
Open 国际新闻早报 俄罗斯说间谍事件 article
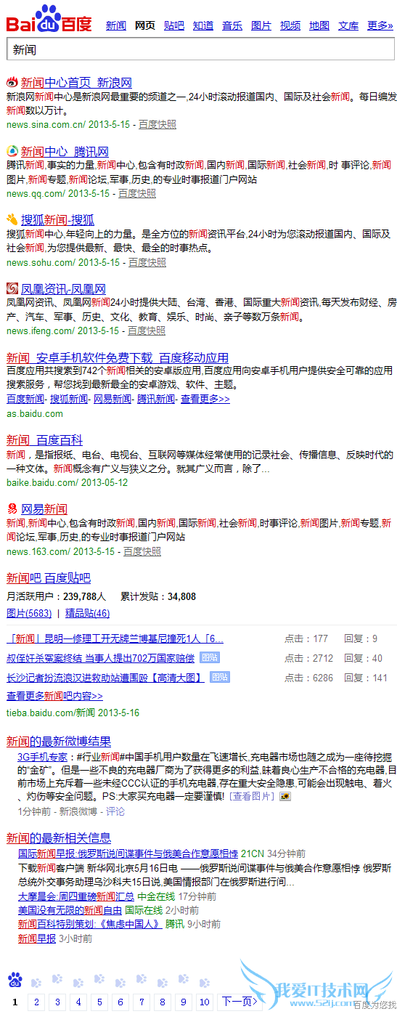(128, 853)
